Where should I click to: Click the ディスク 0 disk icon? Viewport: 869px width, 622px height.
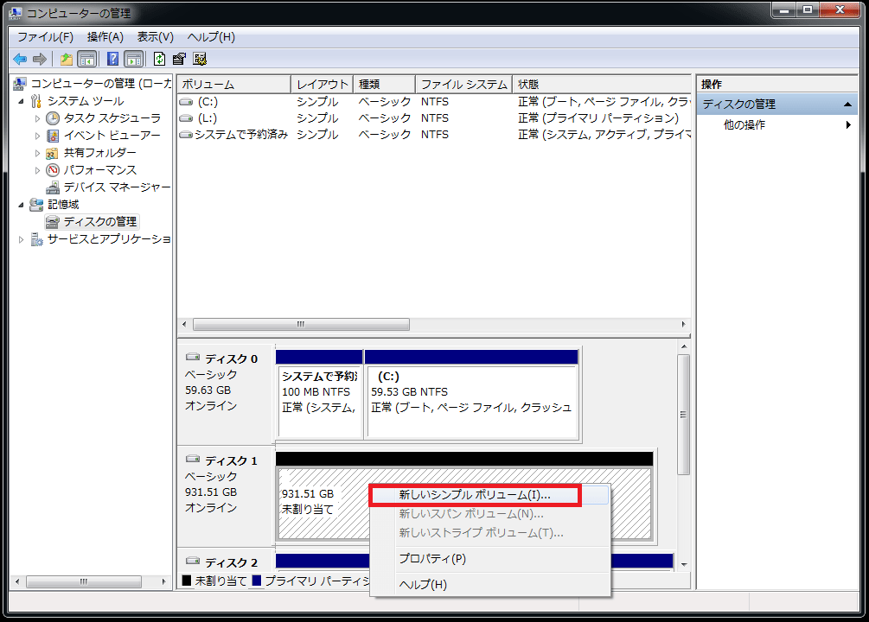pyautogui.click(x=193, y=357)
